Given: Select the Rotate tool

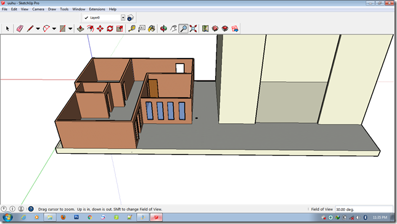Looking at the screenshot, I should [110, 28].
